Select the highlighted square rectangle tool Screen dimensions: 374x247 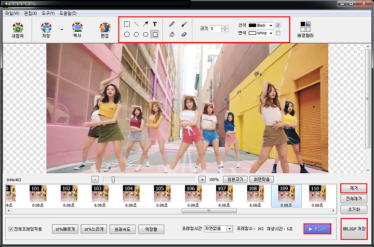pos(155,35)
